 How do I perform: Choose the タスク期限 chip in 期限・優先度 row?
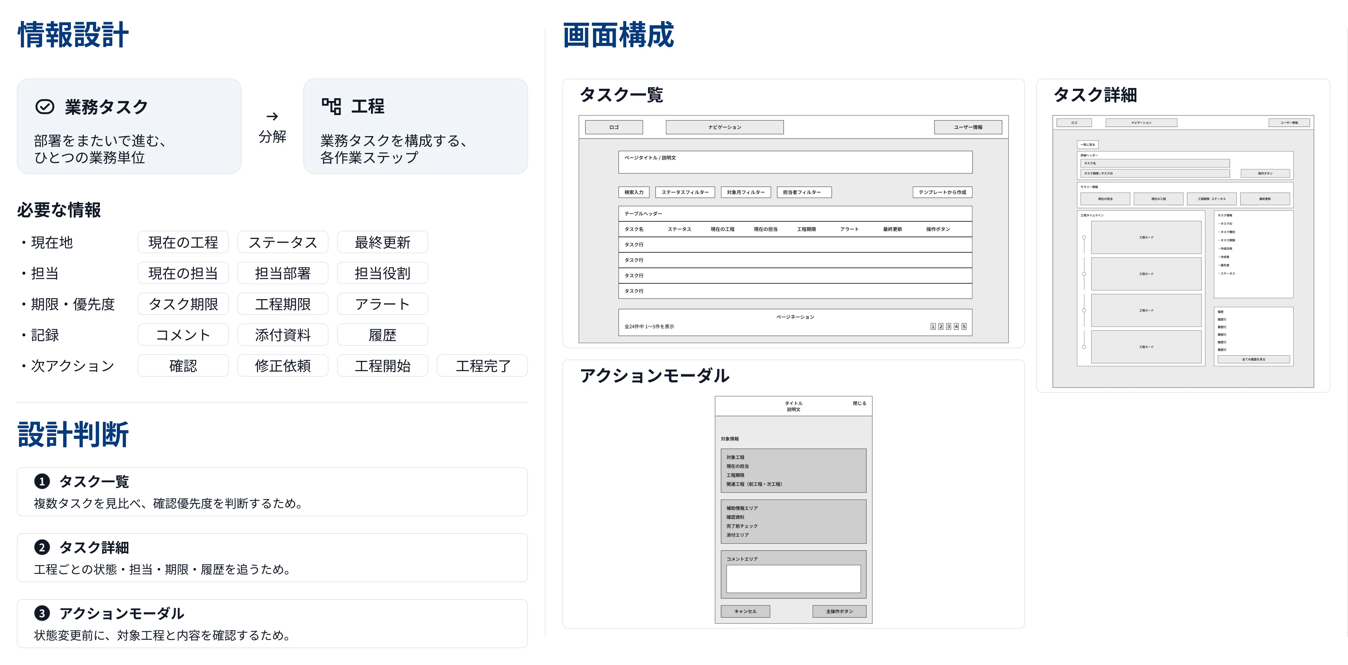pos(183,304)
